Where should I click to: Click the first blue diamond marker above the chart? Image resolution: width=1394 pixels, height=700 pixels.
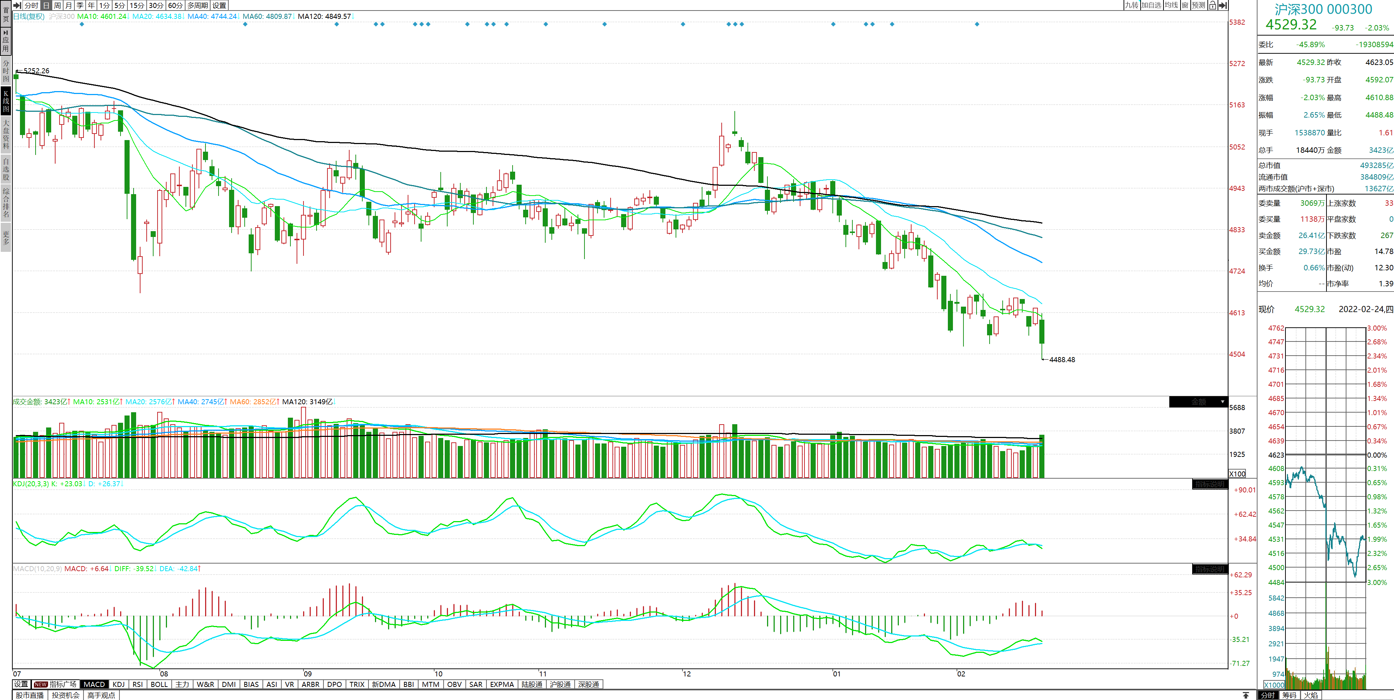pyautogui.click(x=82, y=24)
